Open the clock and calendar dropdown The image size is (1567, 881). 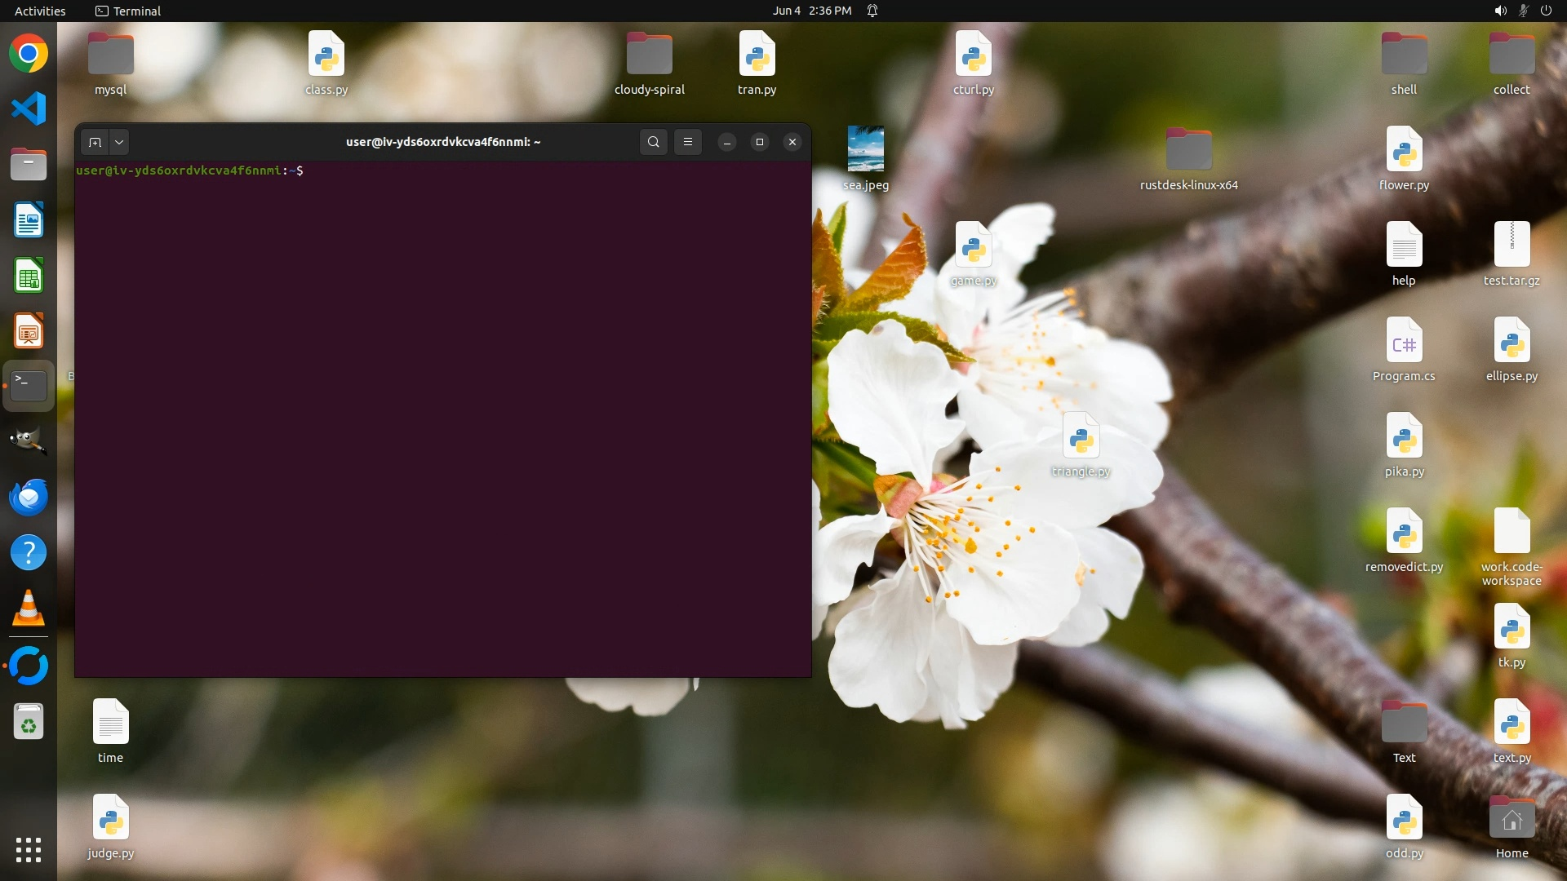click(811, 11)
